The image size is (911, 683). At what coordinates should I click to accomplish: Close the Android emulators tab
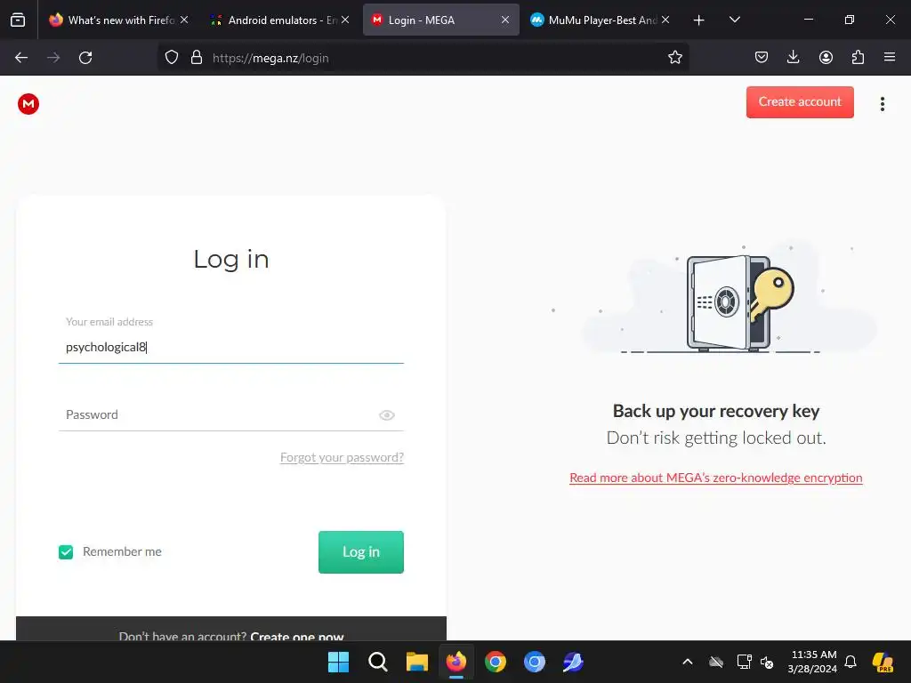tap(345, 20)
